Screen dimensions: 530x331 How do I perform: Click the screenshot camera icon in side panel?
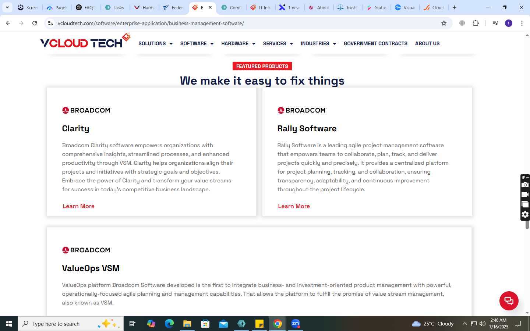tap(525, 185)
